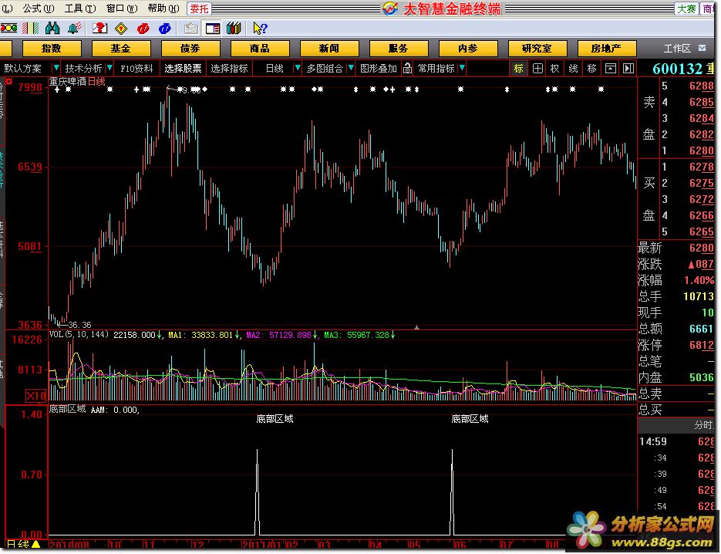Click the window layout toolbar icon
Image resolution: width=721 pixels, height=554 pixels.
(x=212, y=29)
